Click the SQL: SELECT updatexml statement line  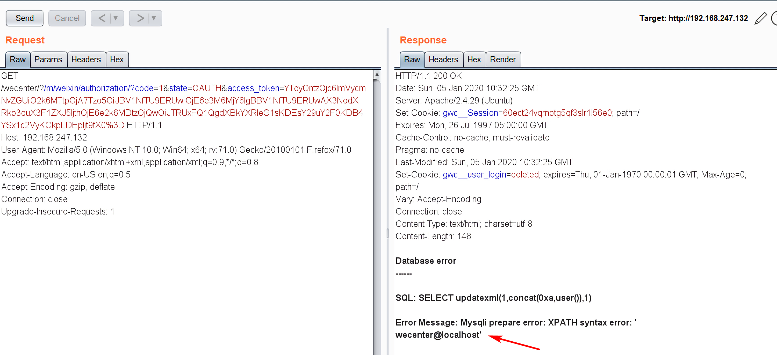(x=493, y=298)
